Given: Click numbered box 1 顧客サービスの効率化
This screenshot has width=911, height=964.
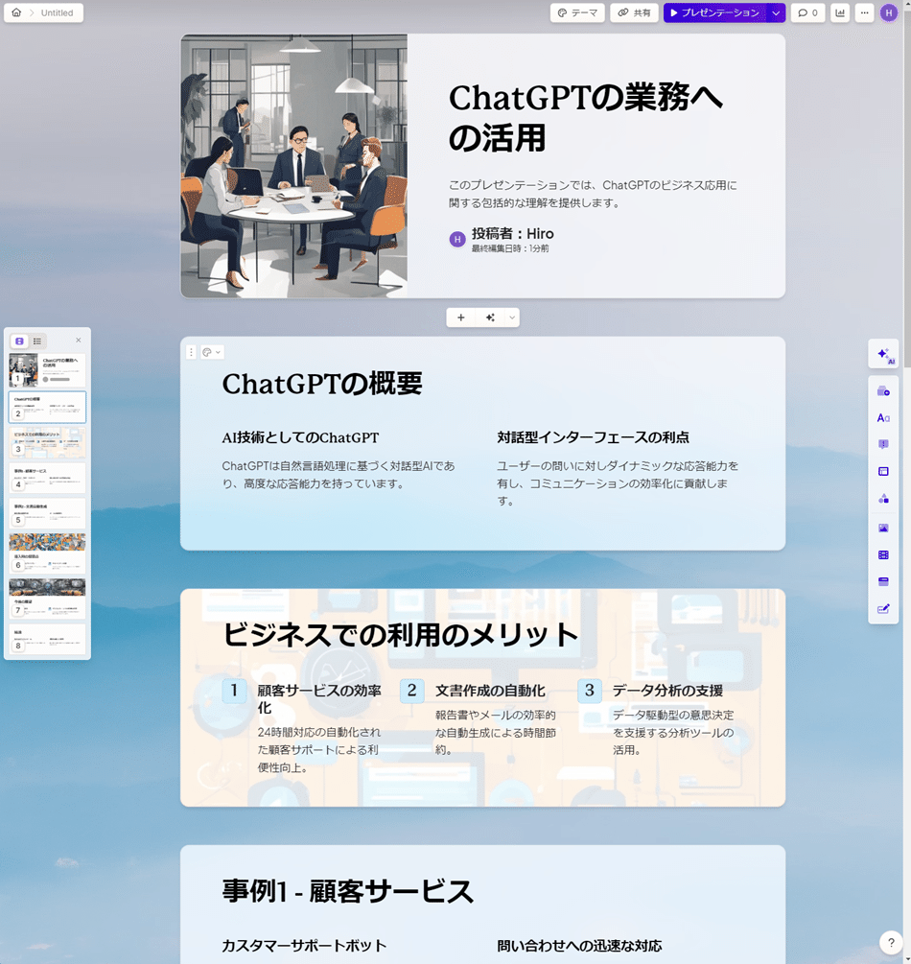Looking at the screenshot, I should coord(234,691).
